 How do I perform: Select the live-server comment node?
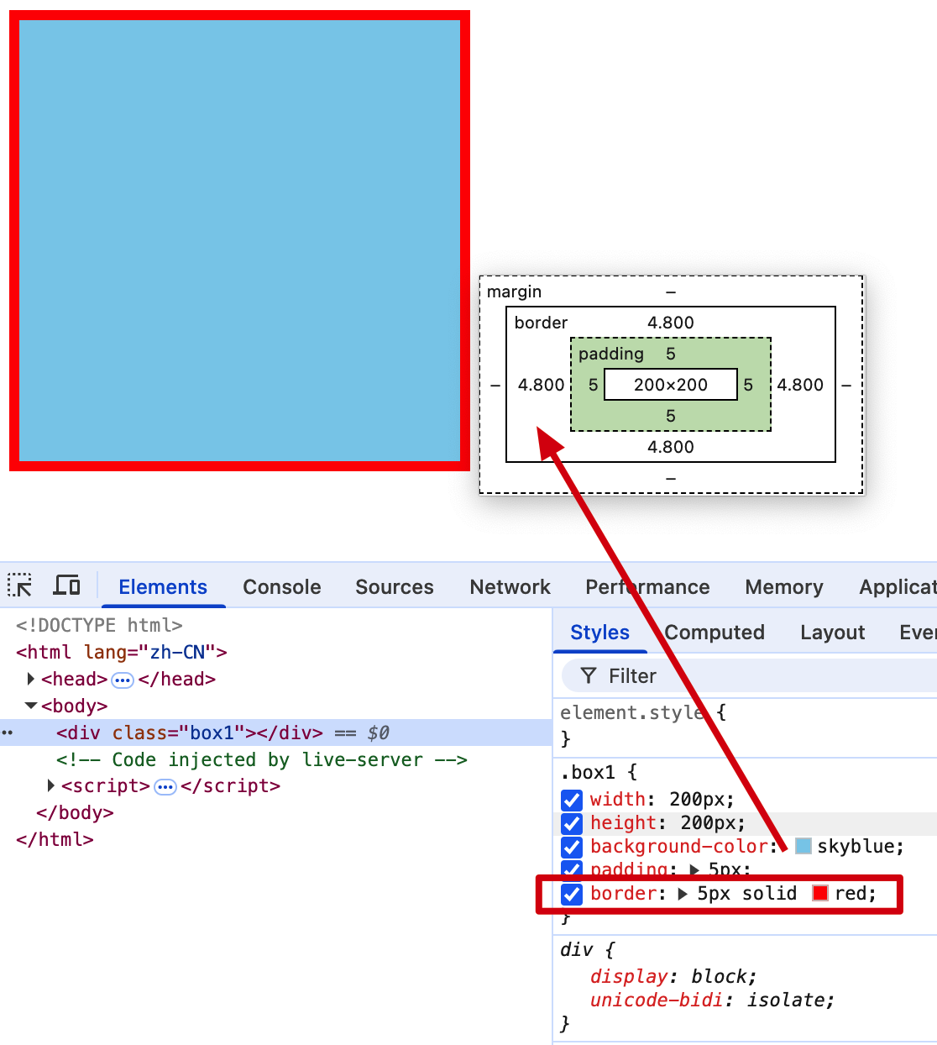[261, 759]
